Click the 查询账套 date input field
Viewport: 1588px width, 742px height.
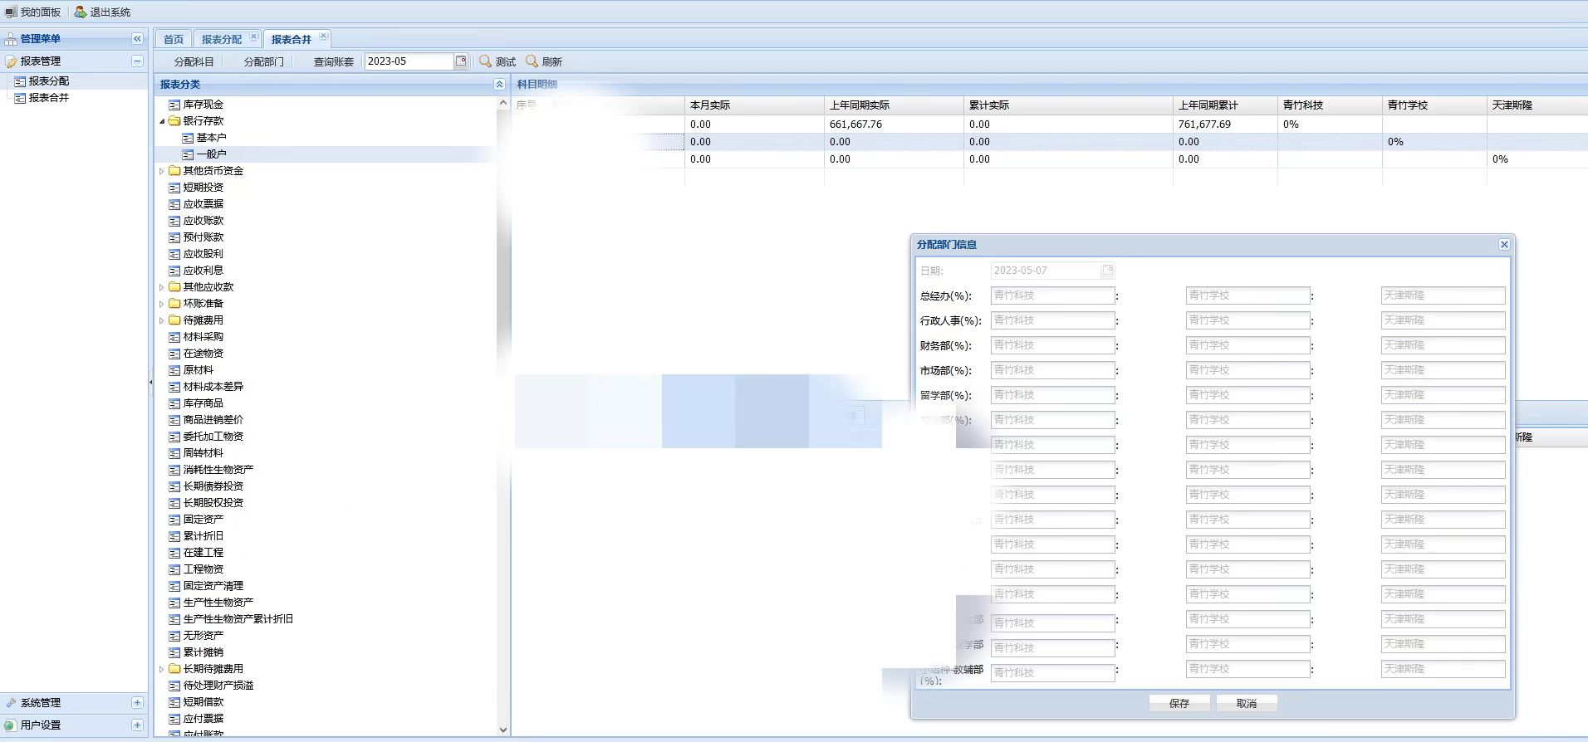click(409, 61)
